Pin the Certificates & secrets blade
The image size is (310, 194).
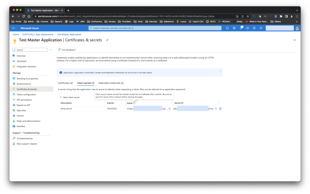pyautogui.click(x=107, y=40)
